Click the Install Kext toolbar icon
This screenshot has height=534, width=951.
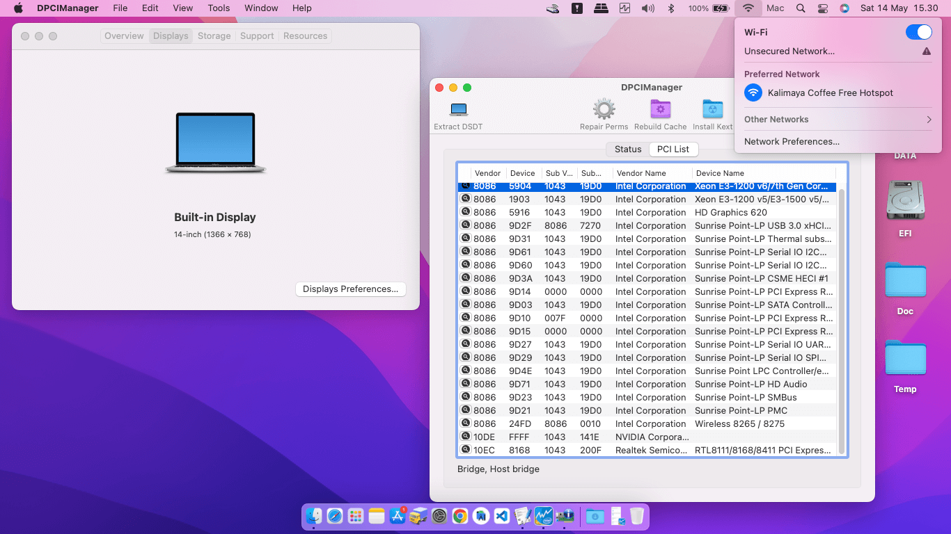(713, 109)
